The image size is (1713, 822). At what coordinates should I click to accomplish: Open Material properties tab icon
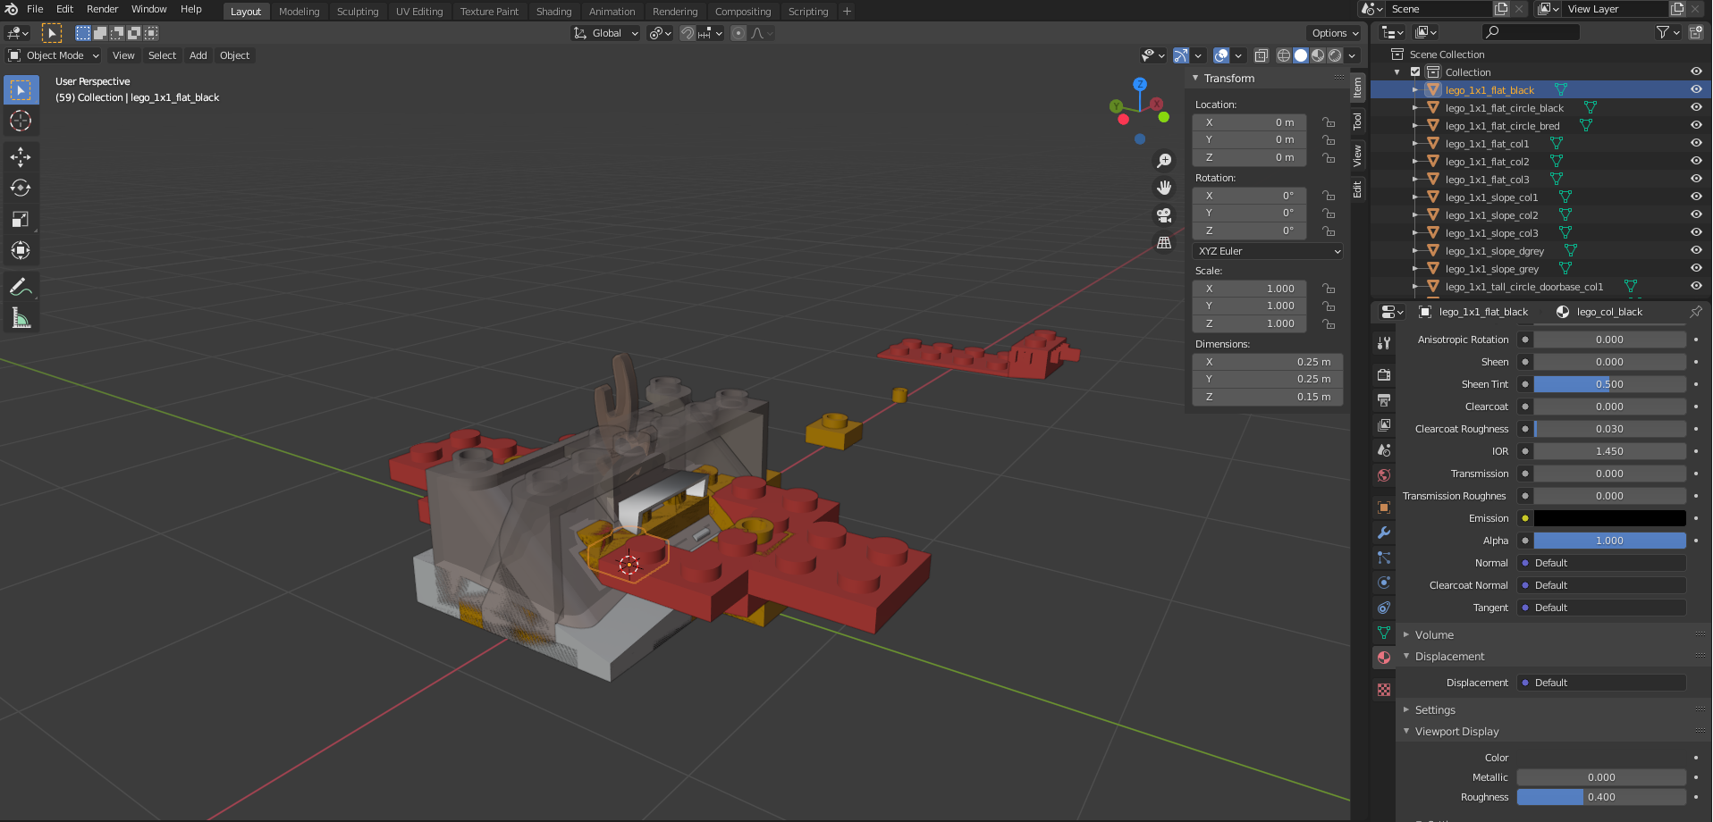(1384, 658)
